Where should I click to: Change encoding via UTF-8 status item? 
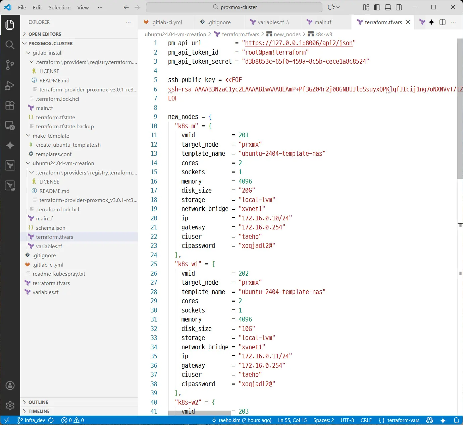347,420
